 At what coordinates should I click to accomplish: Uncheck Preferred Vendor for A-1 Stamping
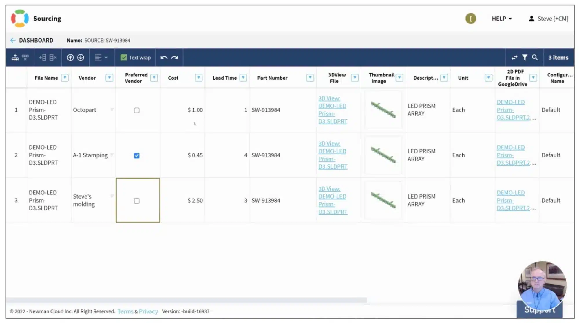[137, 155]
